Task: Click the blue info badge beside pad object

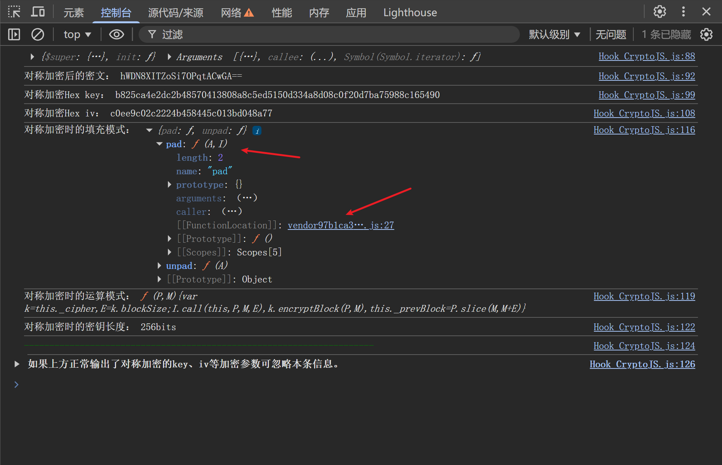Action: tap(257, 131)
